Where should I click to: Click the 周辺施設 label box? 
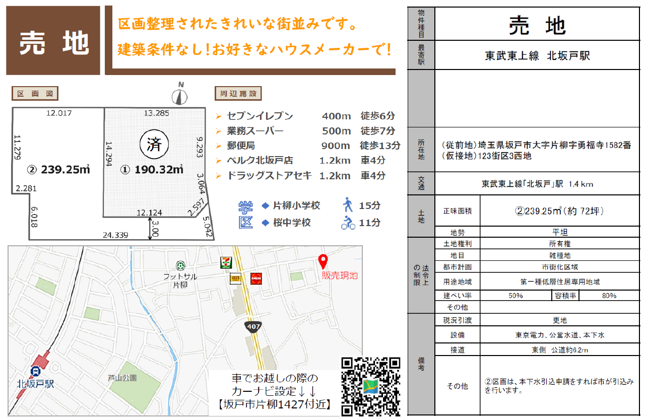coord(238,93)
